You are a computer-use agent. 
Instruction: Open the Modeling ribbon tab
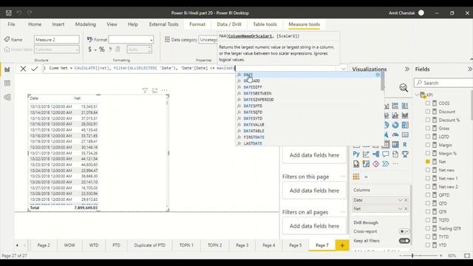click(86, 24)
